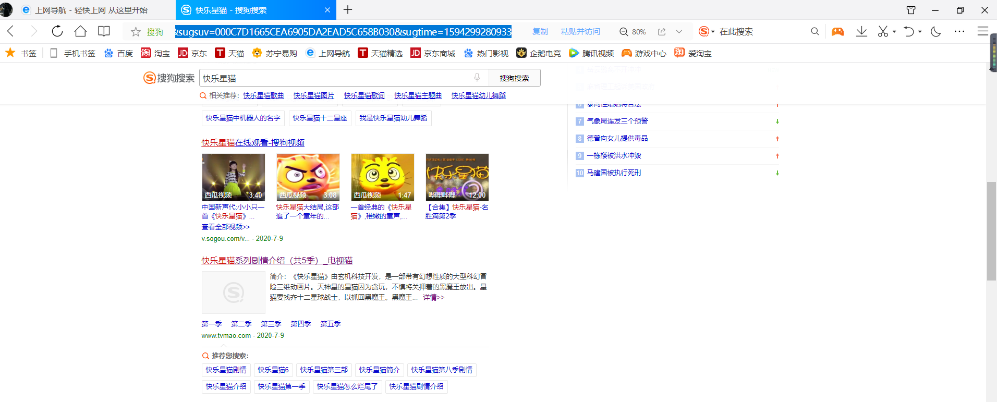Expand the undo dropdown arrow
Viewport: 997px width, 402px height.
(920, 32)
